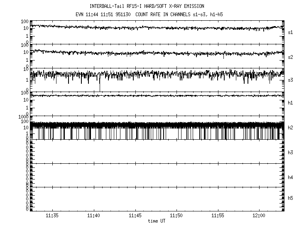
Task: Click the h4 channel label
Action: pyautogui.click(x=291, y=177)
